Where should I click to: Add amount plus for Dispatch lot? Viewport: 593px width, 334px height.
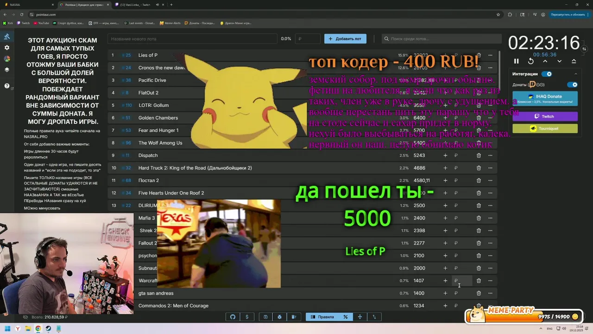click(445, 155)
